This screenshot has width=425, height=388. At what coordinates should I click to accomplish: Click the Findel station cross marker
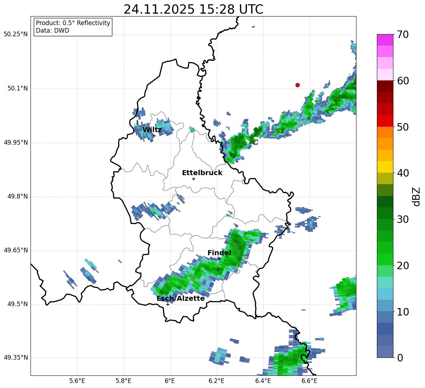[x=219, y=259]
